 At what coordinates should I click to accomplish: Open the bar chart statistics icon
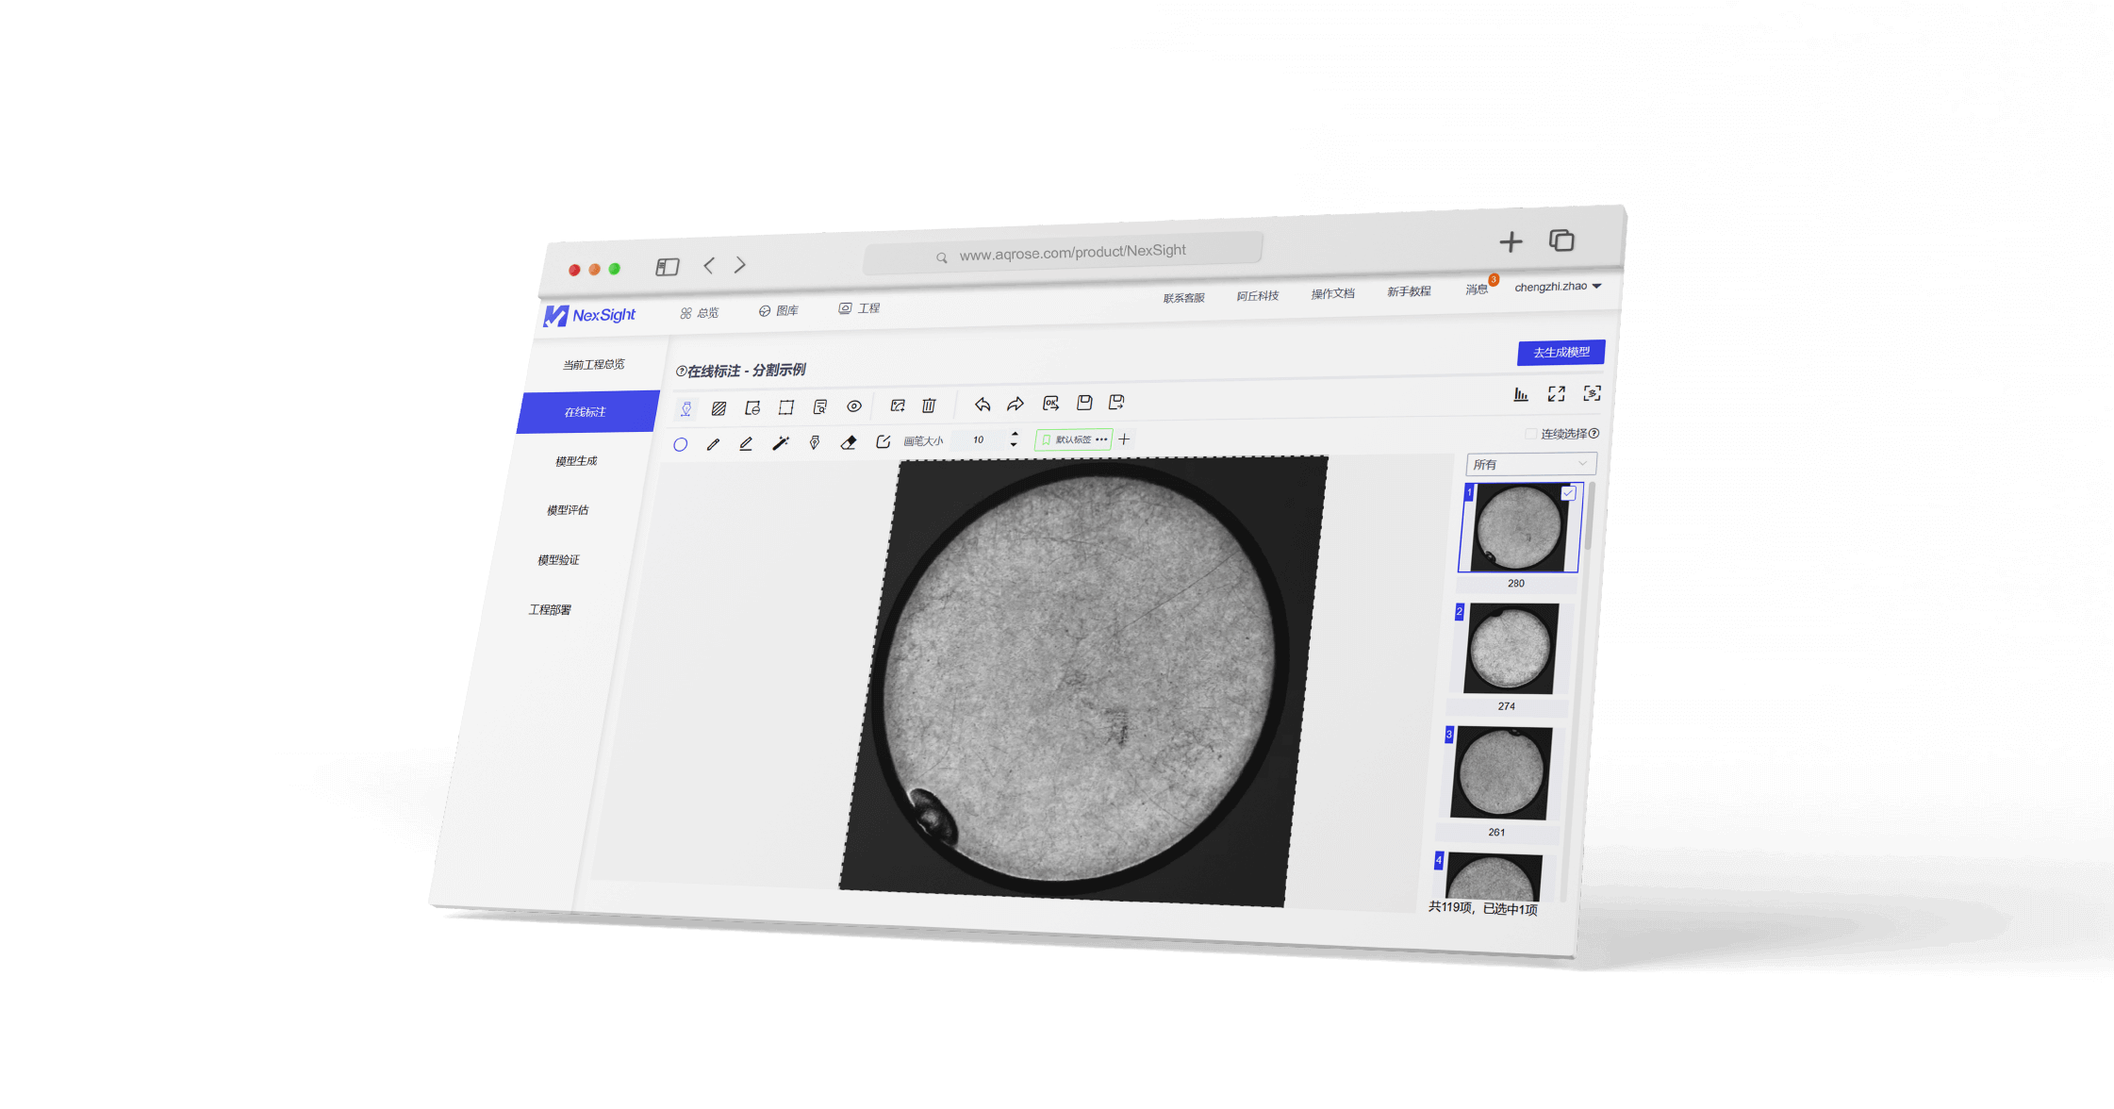click(1521, 394)
